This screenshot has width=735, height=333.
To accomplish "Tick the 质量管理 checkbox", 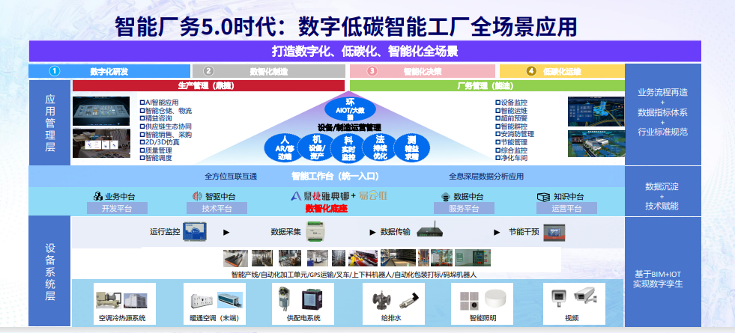I will point(142,150).
